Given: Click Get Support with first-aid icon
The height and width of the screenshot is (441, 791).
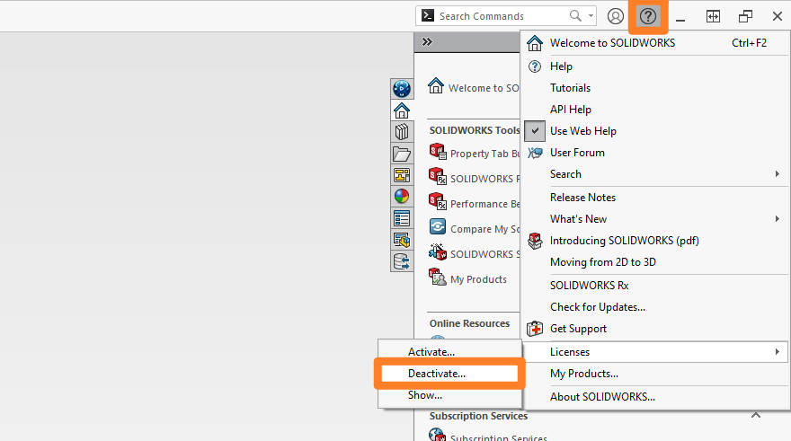Looking at the screenshot, I should coord(578,329).
